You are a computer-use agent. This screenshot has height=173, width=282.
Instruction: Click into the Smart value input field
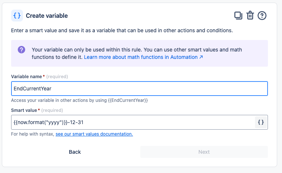(132, 122)
